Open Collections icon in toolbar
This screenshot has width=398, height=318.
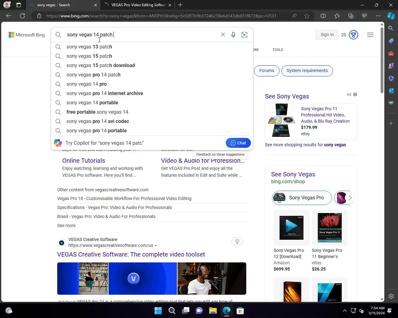coord(351,16)
